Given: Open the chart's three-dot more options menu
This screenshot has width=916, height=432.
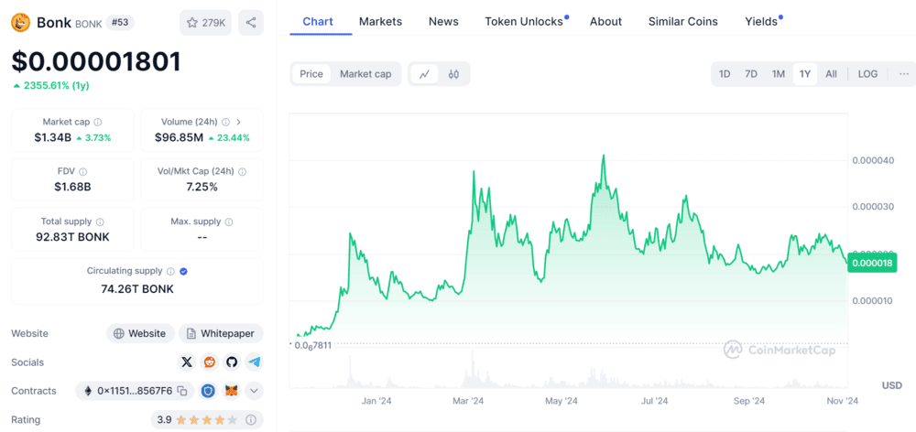Looking at the screenshot, I should (x=904, y=74).
